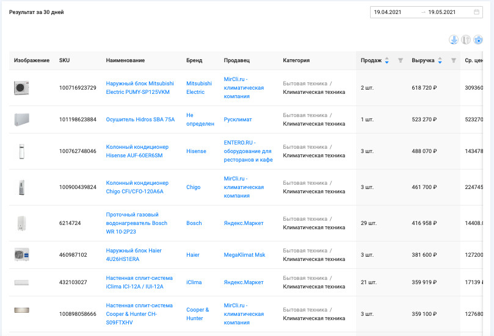Select sales value 29 шт.

[x=369, y=223]
